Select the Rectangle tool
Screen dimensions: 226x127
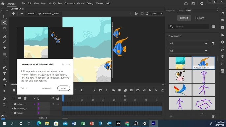4,54
